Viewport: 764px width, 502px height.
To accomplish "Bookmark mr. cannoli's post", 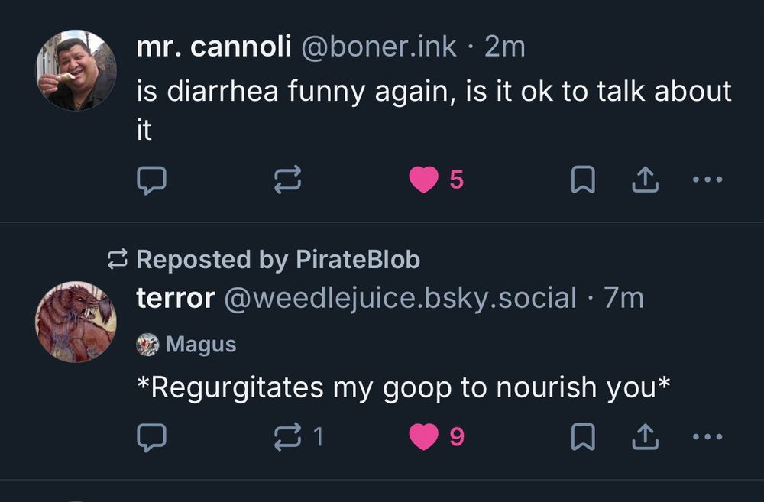I will coord(582,179).
